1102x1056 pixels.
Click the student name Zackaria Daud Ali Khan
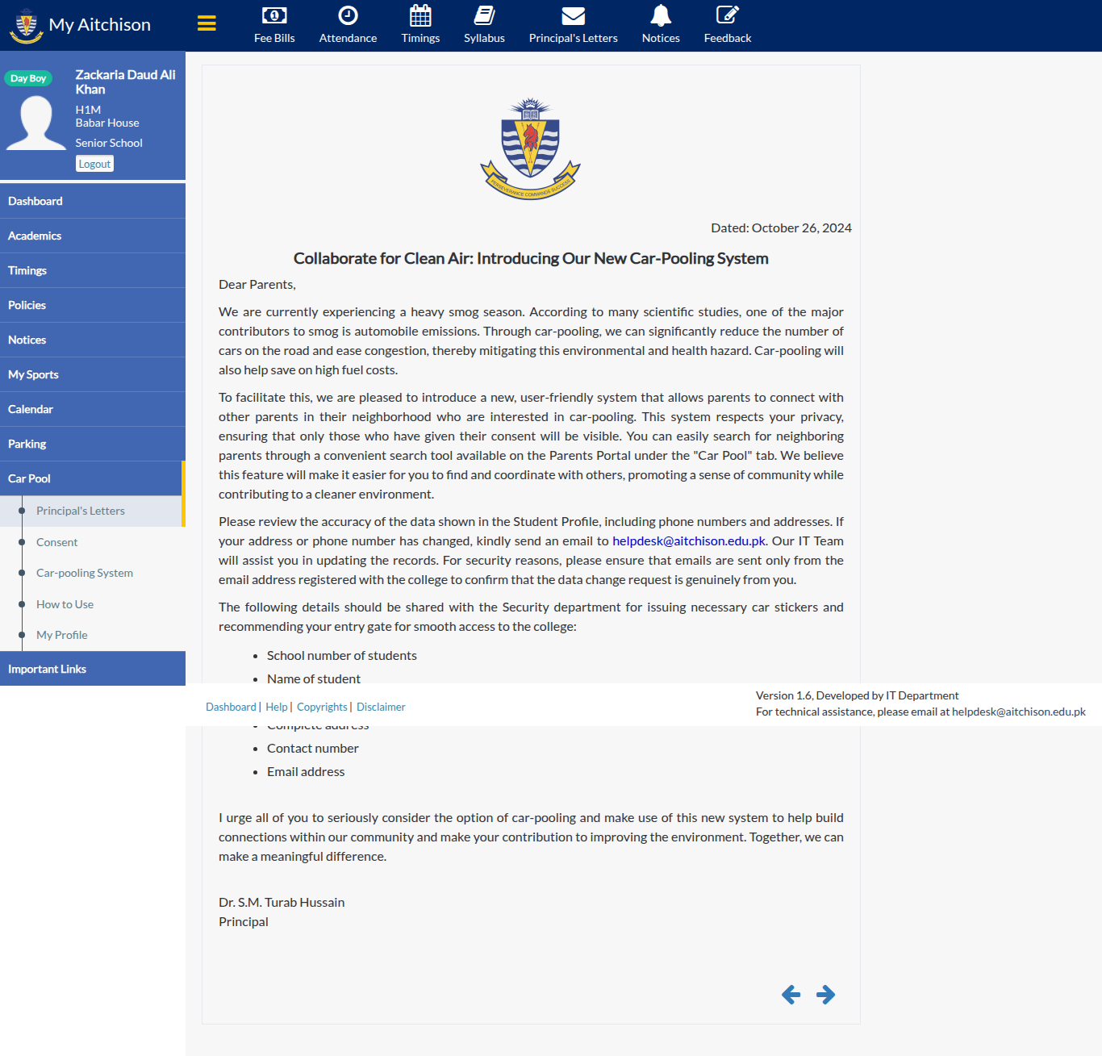point(125,82)
